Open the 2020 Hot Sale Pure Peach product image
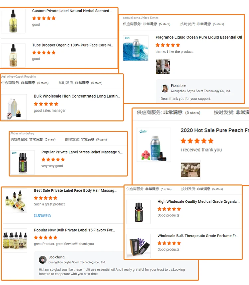The image size is (249, 285). pos(154,145)
